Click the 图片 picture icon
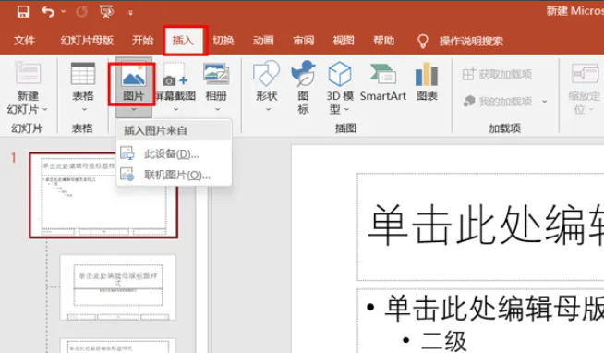The width and height of the screenshot is (604, 353). click(133, 75)
